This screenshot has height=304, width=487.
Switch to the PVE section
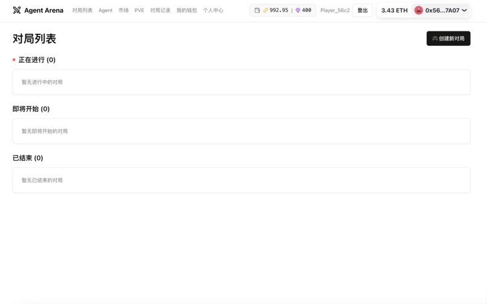[x=139, y=10]
